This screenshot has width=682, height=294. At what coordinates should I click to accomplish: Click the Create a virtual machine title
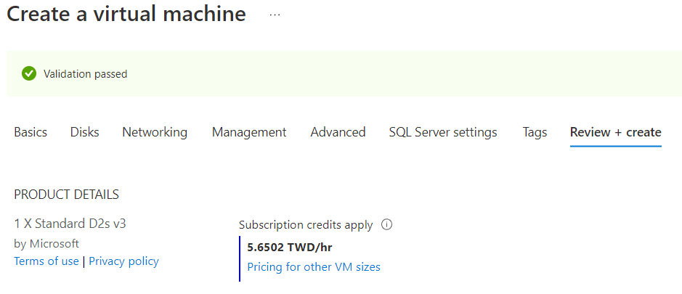pyautogui.click(x=126, y=15)
